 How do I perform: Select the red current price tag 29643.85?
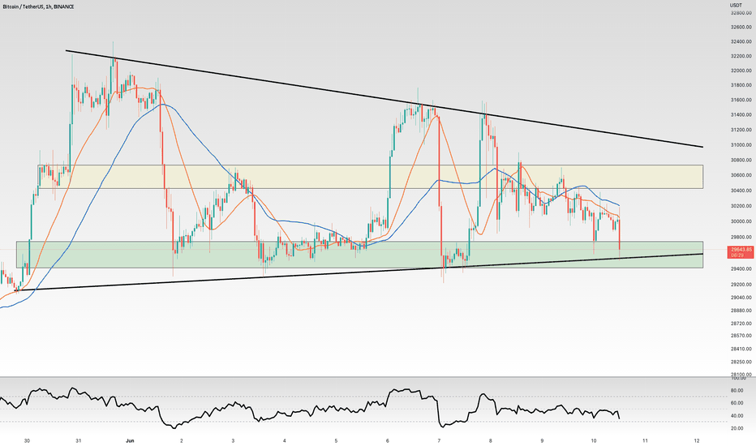pyautogui.click(x=741, y=251)
